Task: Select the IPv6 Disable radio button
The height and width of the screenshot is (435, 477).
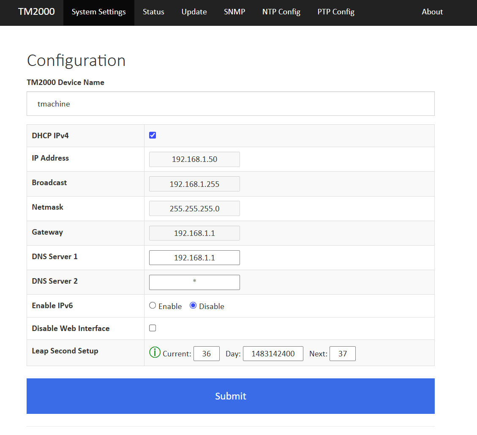Action: point(193,305)
